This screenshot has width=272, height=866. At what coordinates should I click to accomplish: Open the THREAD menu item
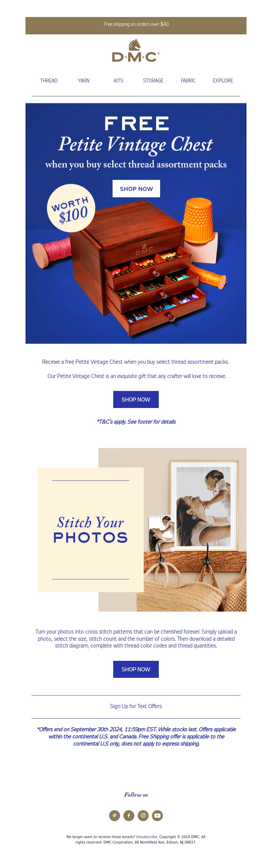[49, 81]
